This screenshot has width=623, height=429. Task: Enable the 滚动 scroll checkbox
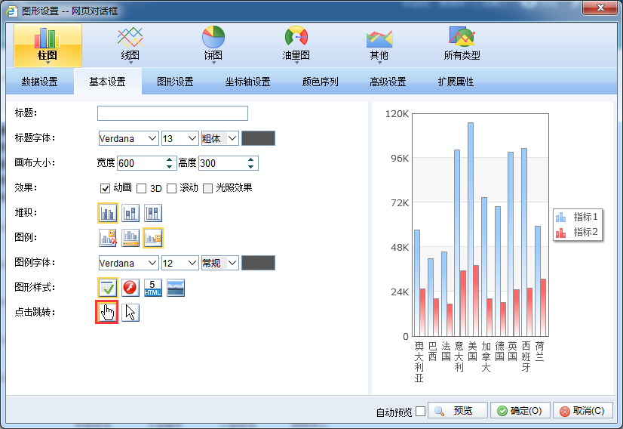coord(172,188)
